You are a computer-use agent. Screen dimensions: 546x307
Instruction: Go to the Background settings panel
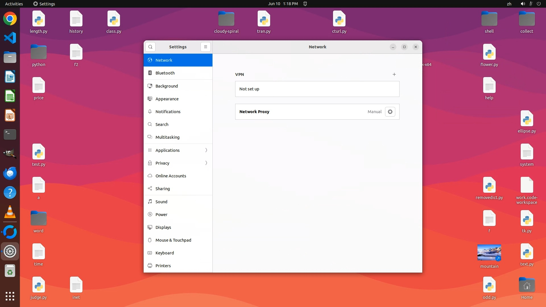[x=166, y=86]
